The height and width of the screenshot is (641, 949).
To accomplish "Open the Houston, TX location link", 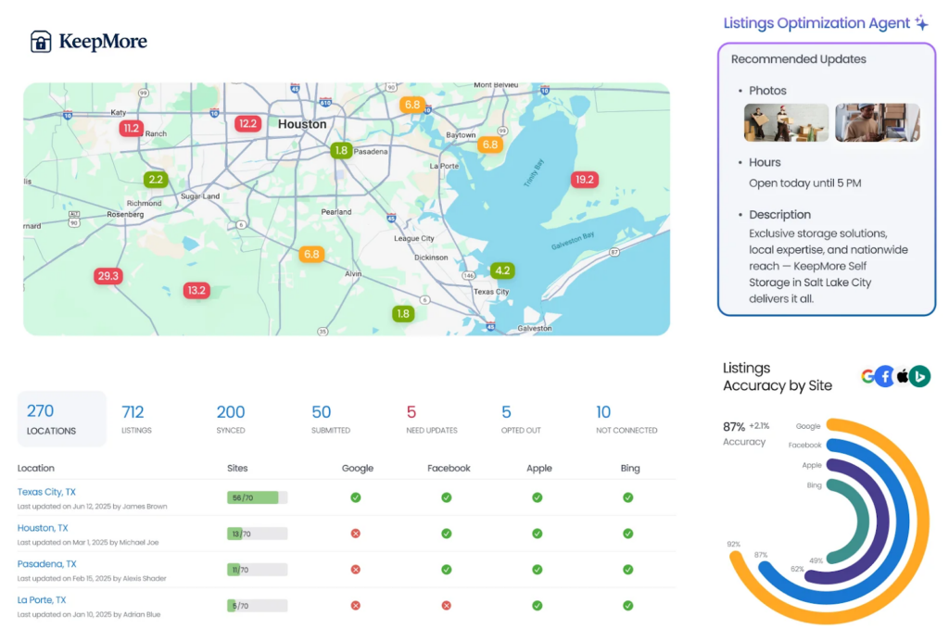I will pyautogui.click(x=44, y=527).
